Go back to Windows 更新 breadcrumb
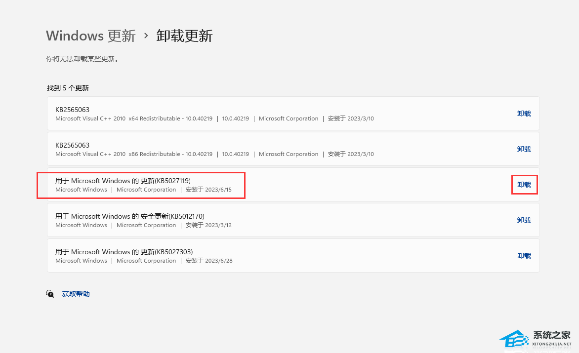This screenshot has height=353, width=579. [91, 36]
